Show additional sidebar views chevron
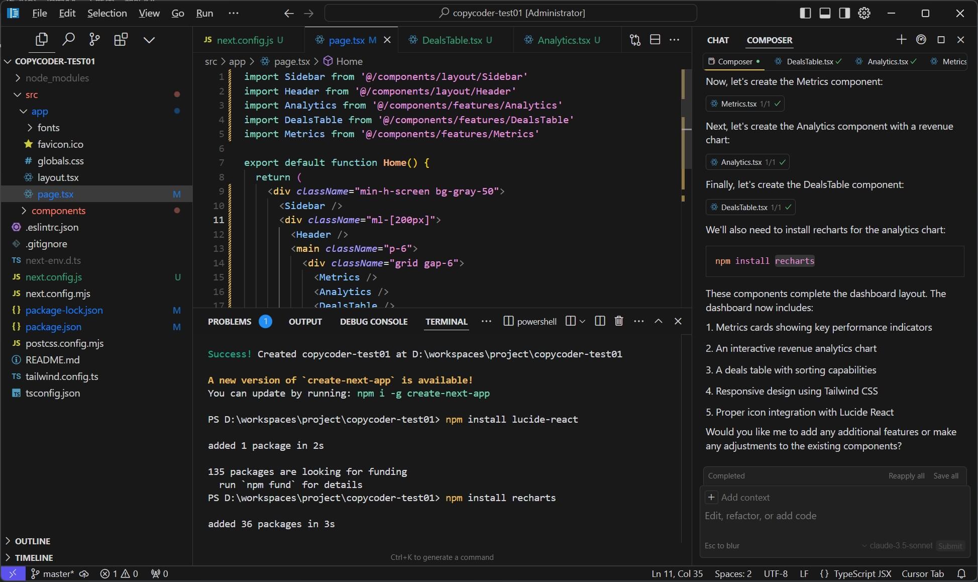 tap(149, 40)
